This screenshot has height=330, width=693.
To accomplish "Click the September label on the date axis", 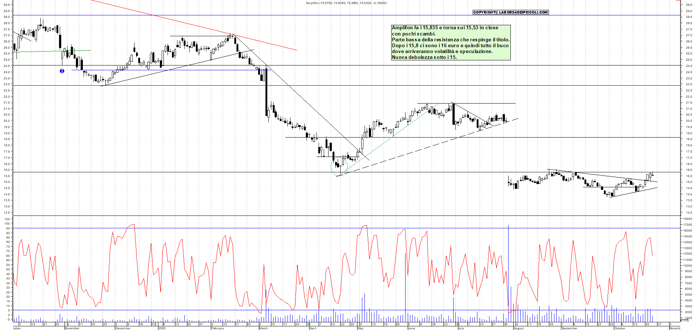I will (x=569, y=328).
